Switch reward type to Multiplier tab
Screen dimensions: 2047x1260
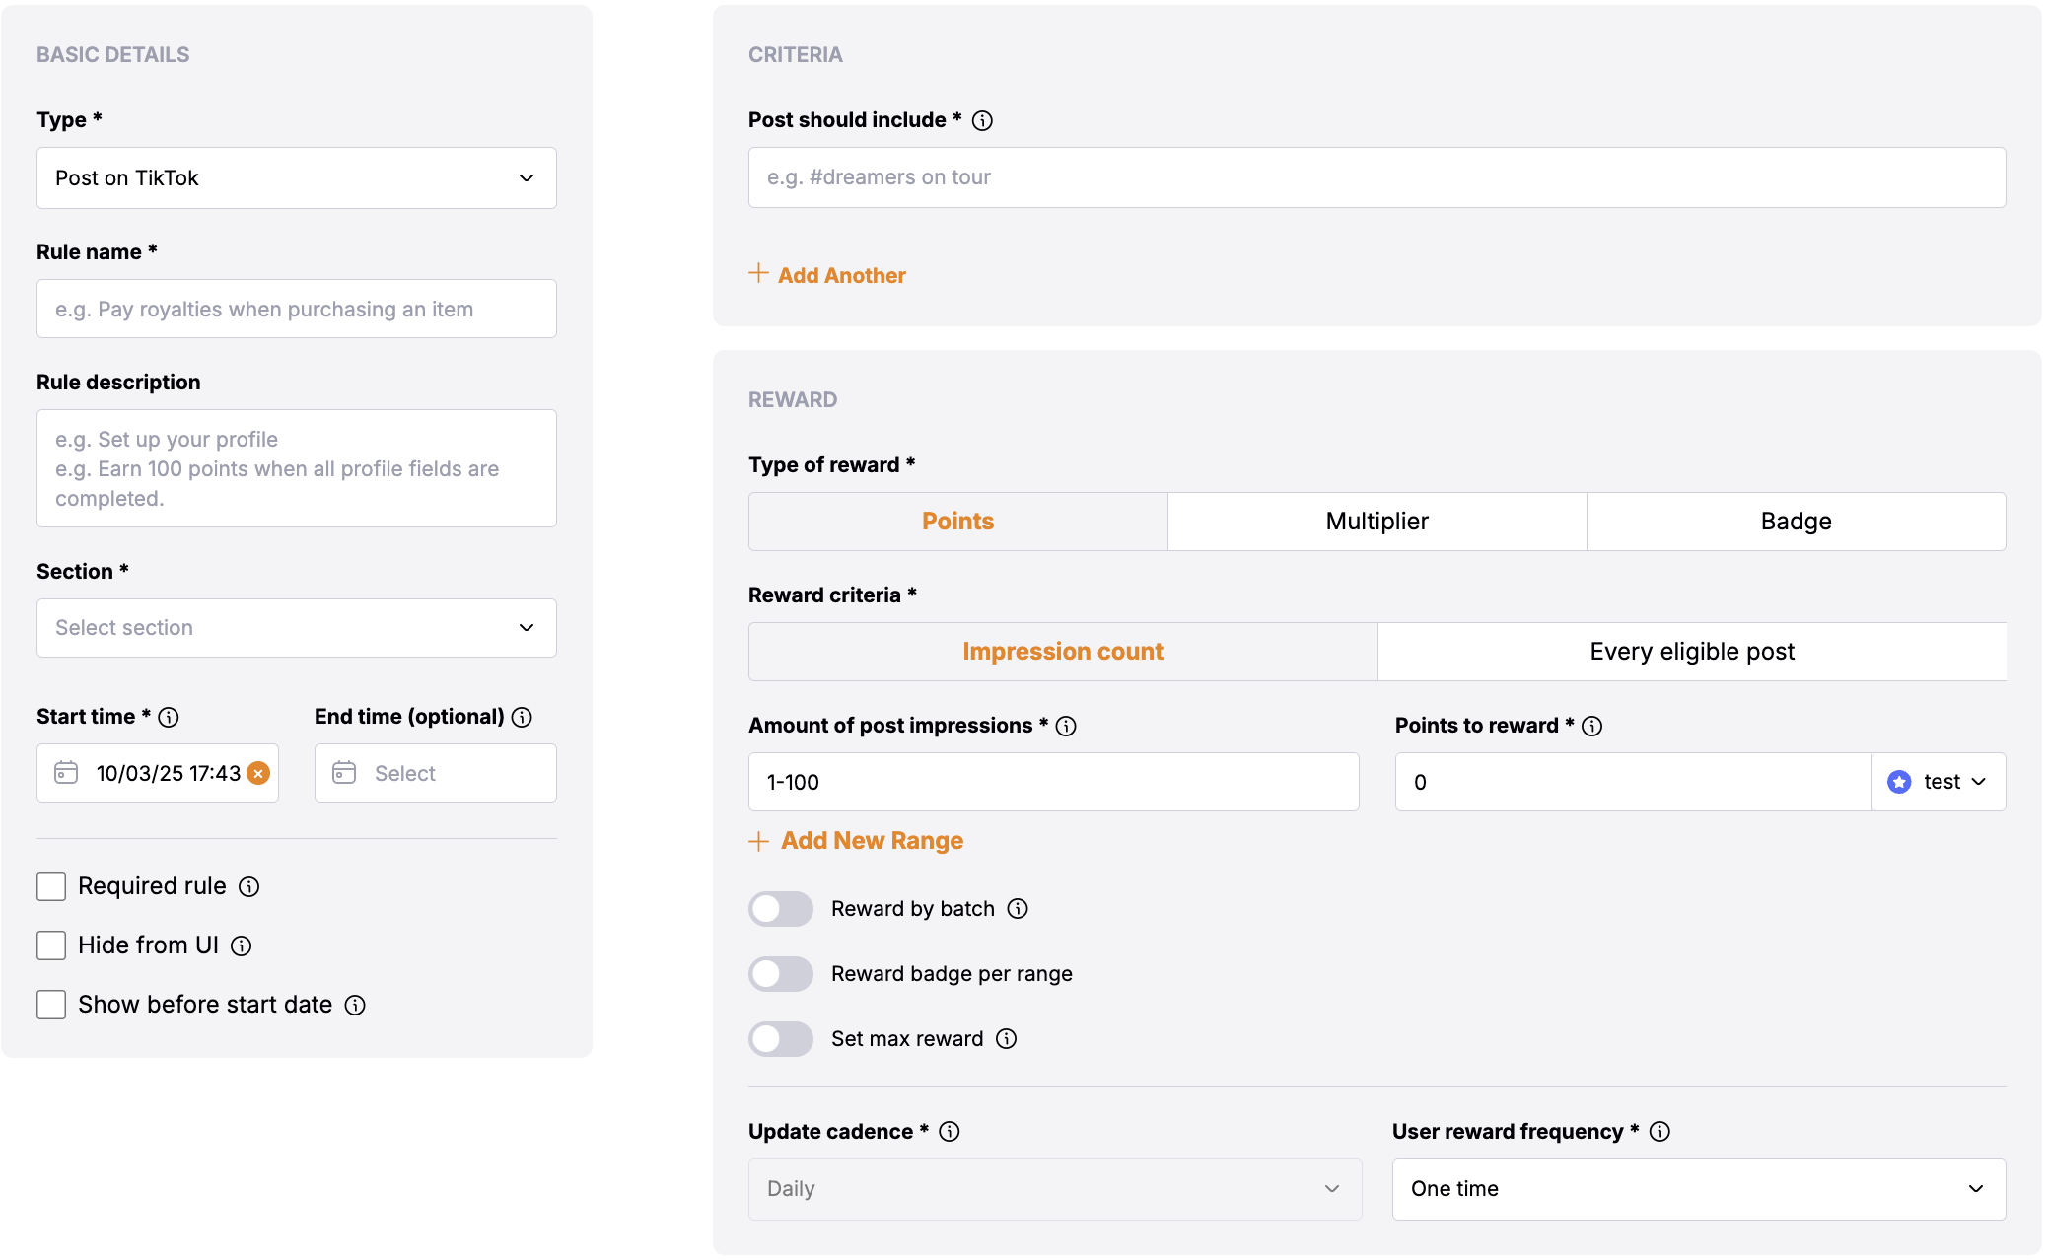tap(1376, 522)
